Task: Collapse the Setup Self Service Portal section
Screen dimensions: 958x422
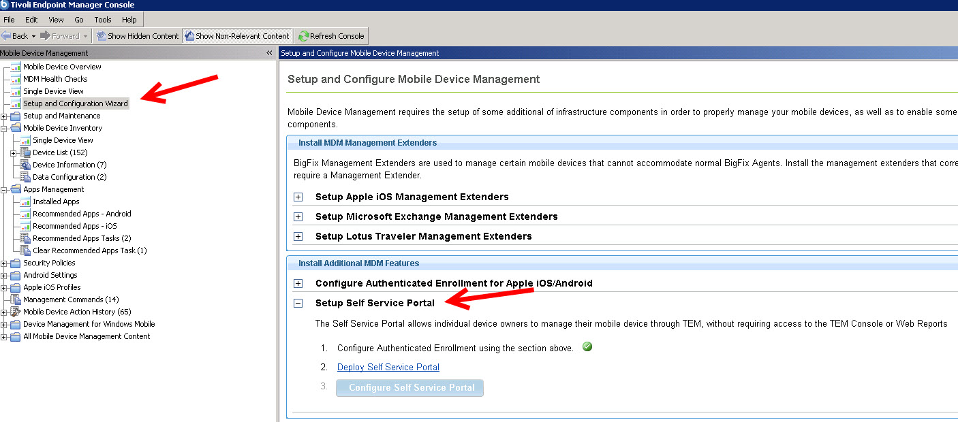Action: (x=298, y=304)
